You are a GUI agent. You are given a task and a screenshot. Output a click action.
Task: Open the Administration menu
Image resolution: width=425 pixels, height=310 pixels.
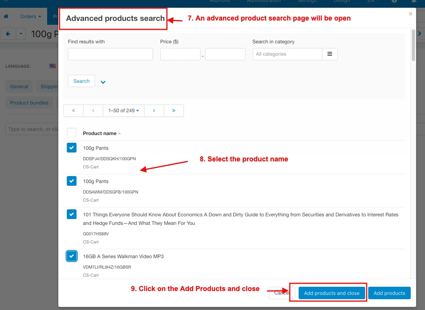(266, 1)
